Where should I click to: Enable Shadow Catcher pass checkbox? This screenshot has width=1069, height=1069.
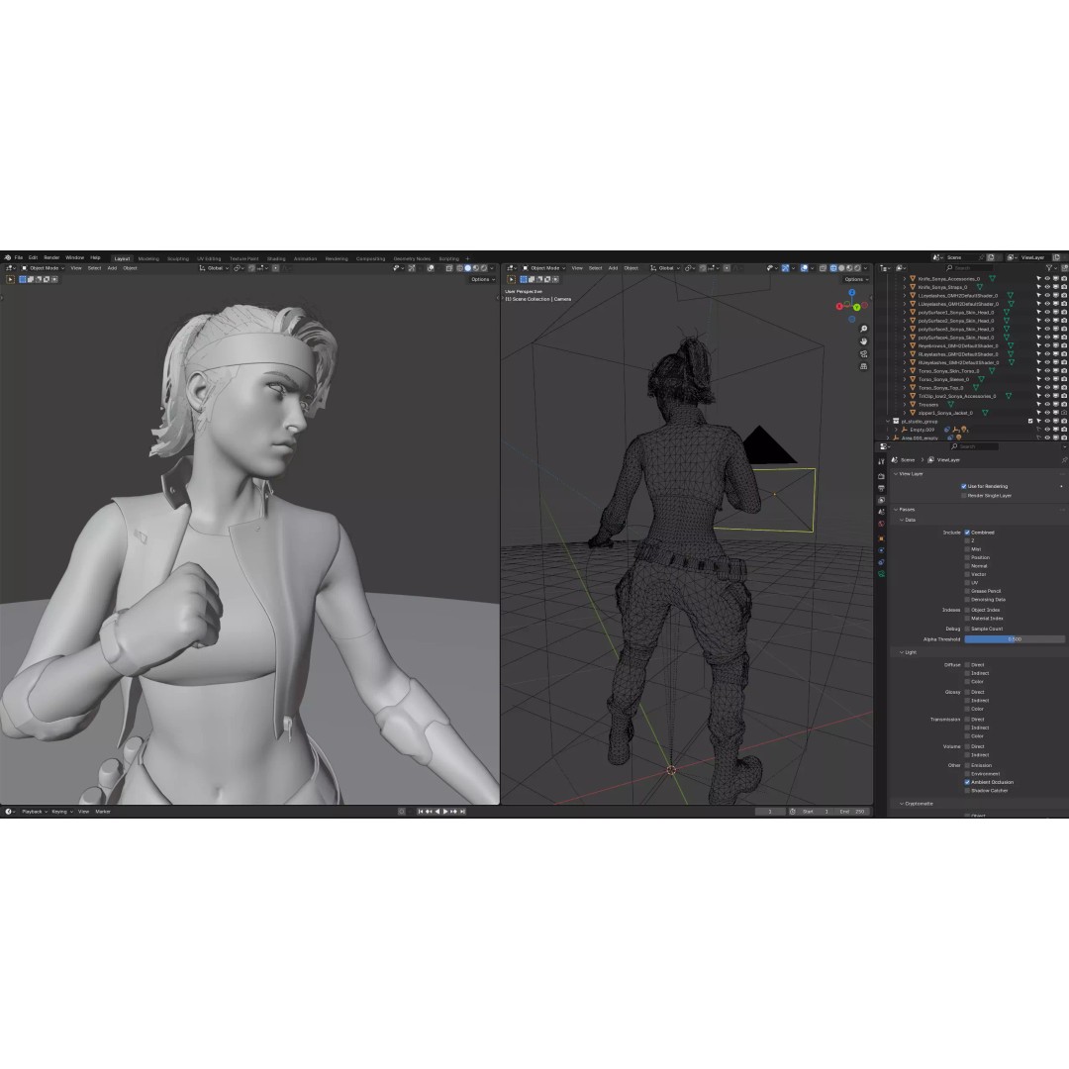tap(967, 791)
